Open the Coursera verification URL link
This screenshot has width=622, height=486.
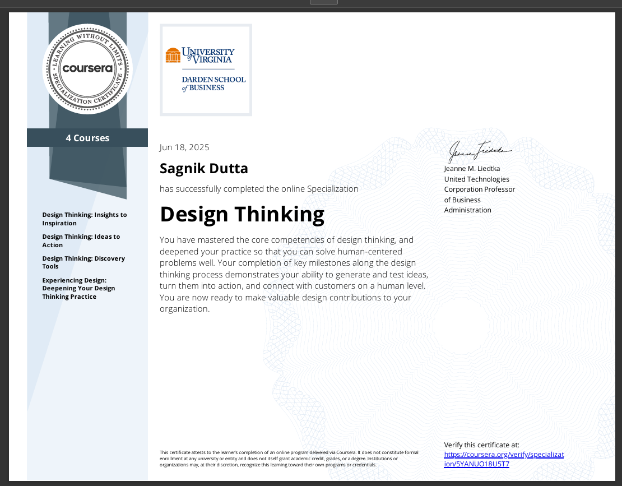tap(503, 459)
